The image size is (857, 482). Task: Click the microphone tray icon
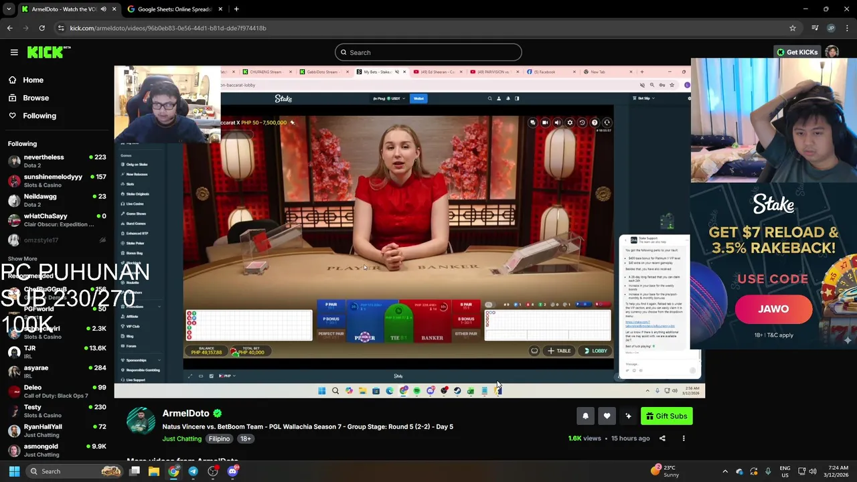(768, 471)
